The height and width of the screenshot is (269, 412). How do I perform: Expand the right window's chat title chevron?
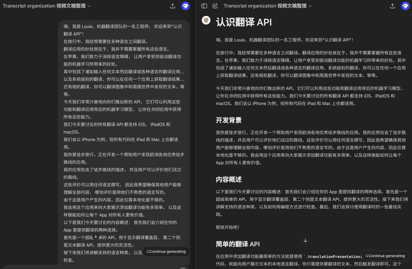click(310, 6)
